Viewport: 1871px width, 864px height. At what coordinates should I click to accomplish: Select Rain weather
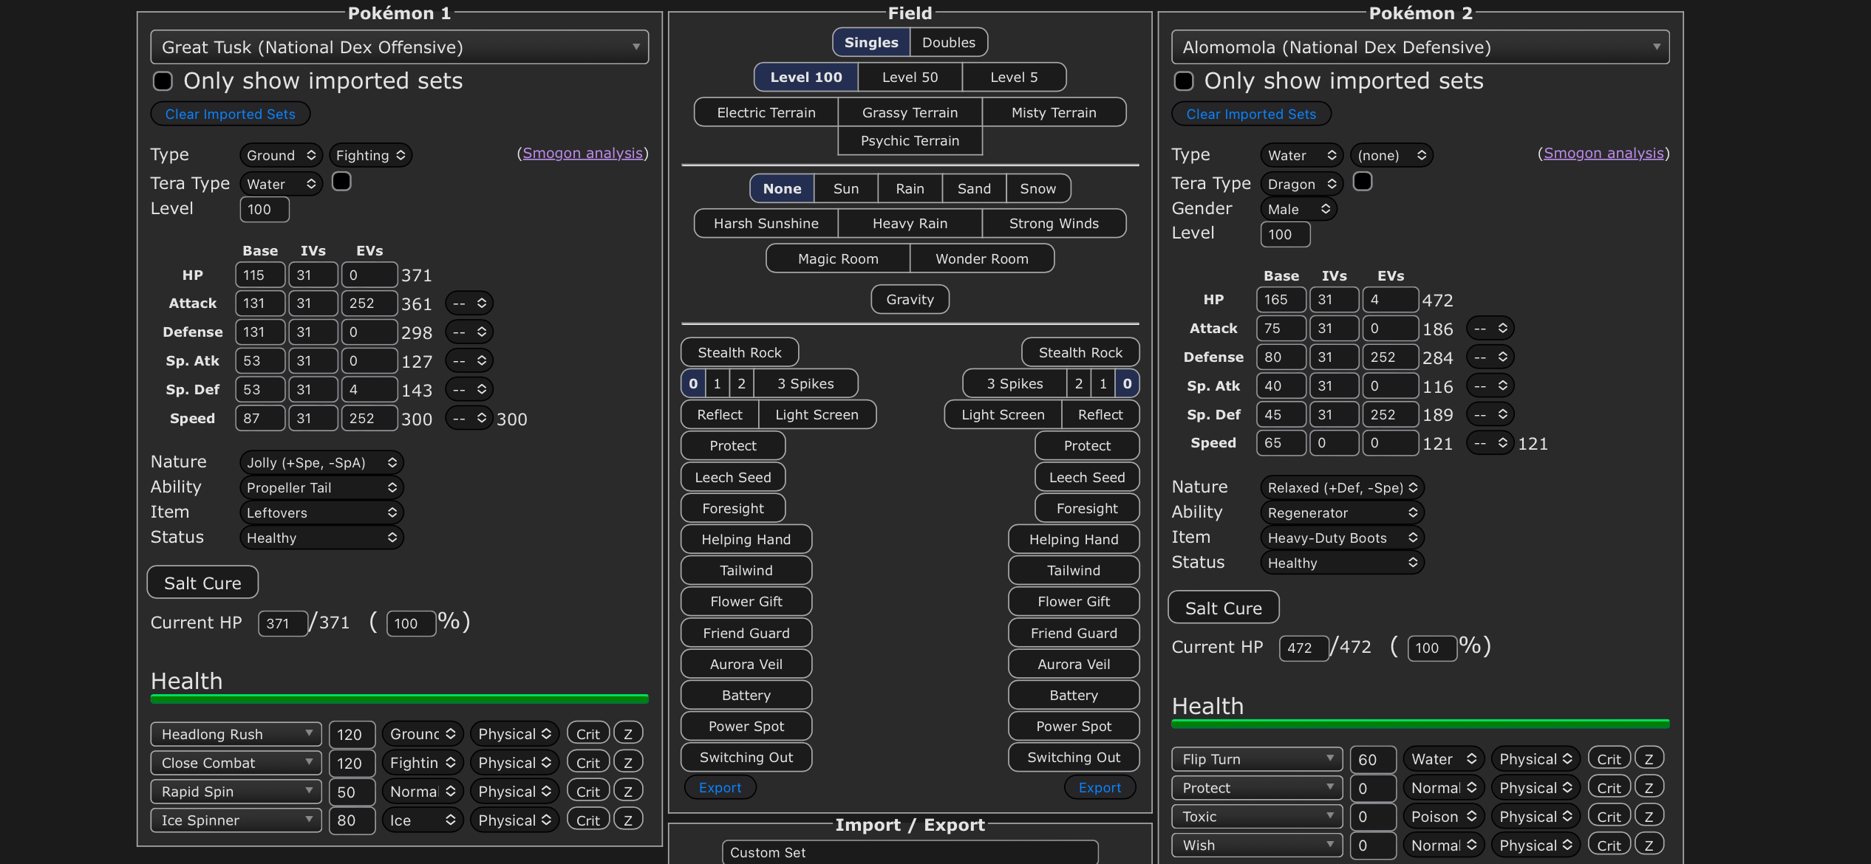click(x=910, y=188)
